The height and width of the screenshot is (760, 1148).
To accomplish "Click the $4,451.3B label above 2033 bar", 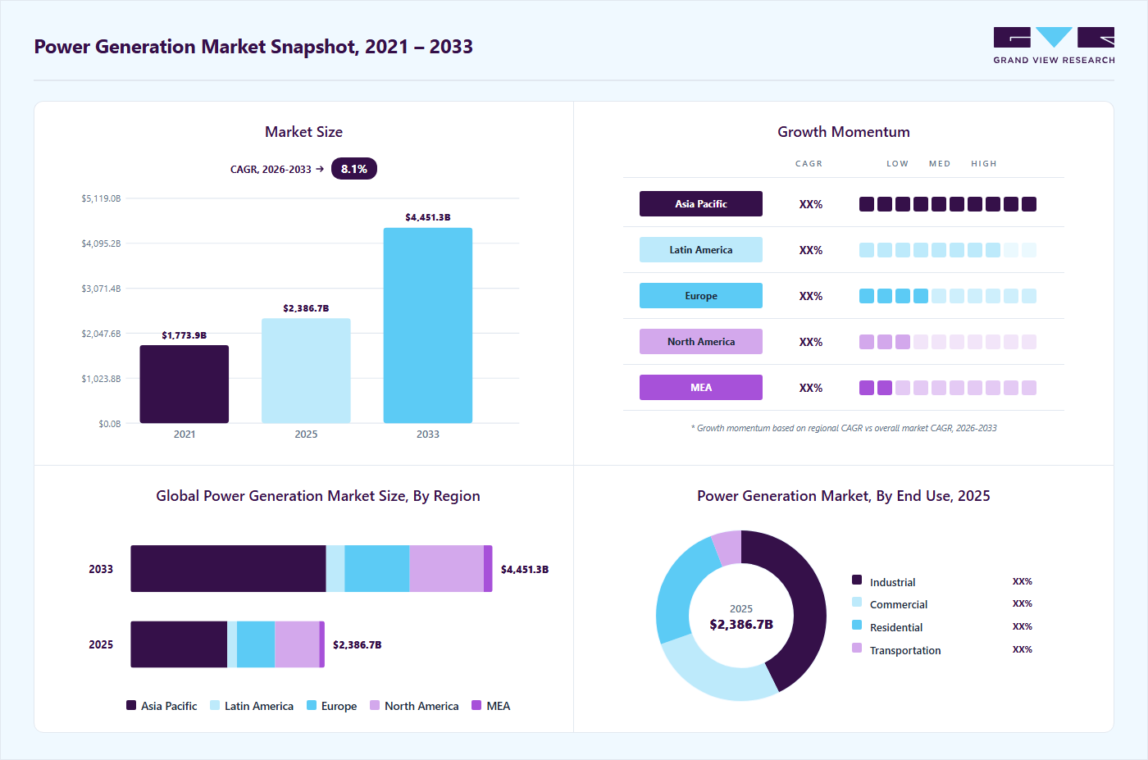I will click(x=428, y=217).
